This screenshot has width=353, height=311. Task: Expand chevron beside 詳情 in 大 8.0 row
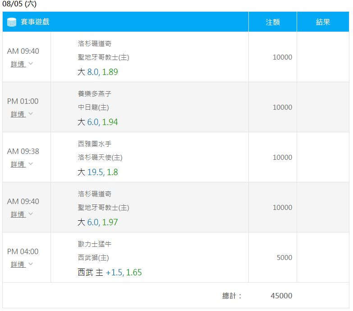(x=31, y=64)
